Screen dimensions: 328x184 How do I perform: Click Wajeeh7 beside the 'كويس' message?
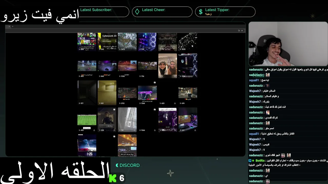[255, 145]
